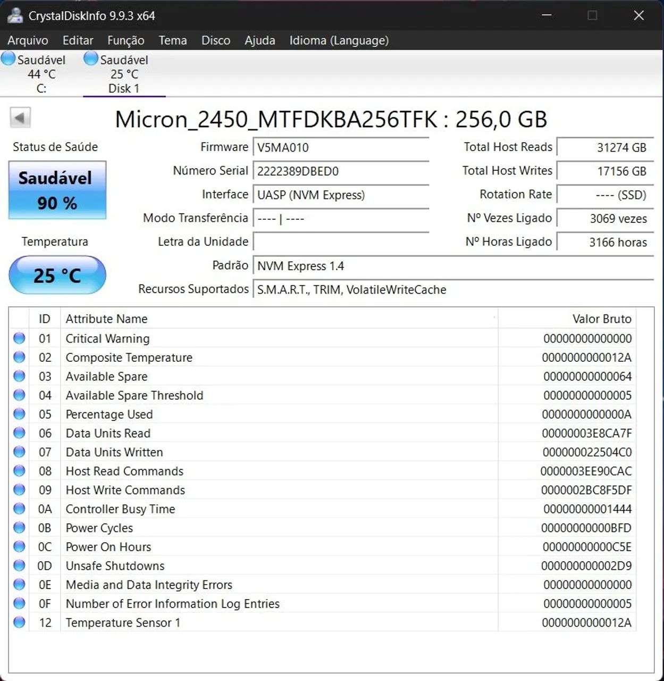Click the status orb for Error Information Log Entries

click(x=19, y=603)
